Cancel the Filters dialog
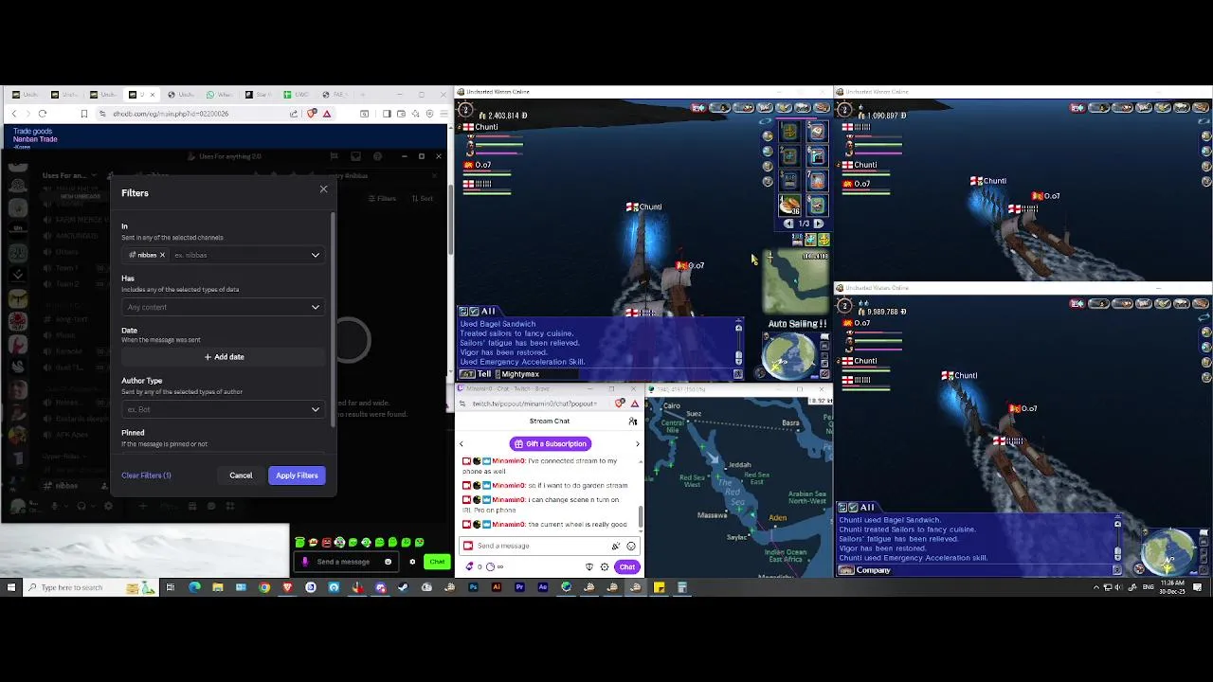1213x682 pixels. point(241,476)
